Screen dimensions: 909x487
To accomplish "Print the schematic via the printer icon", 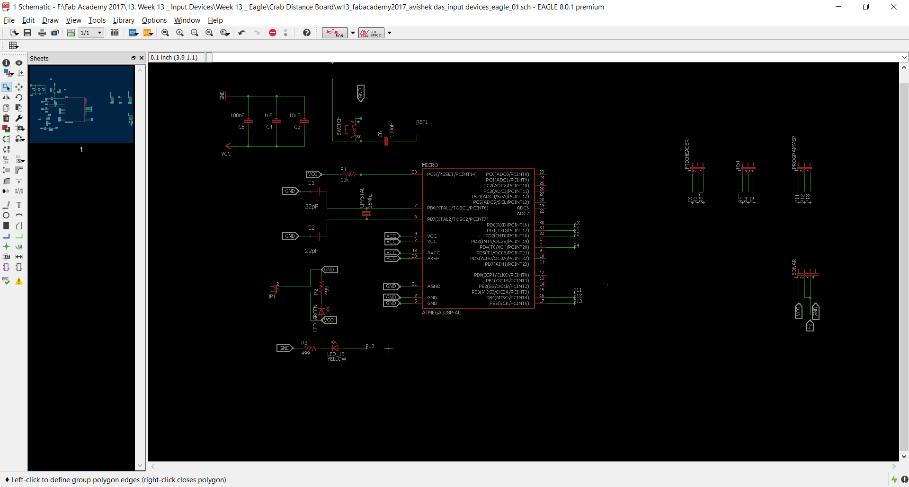I will [x=42, y=33].
